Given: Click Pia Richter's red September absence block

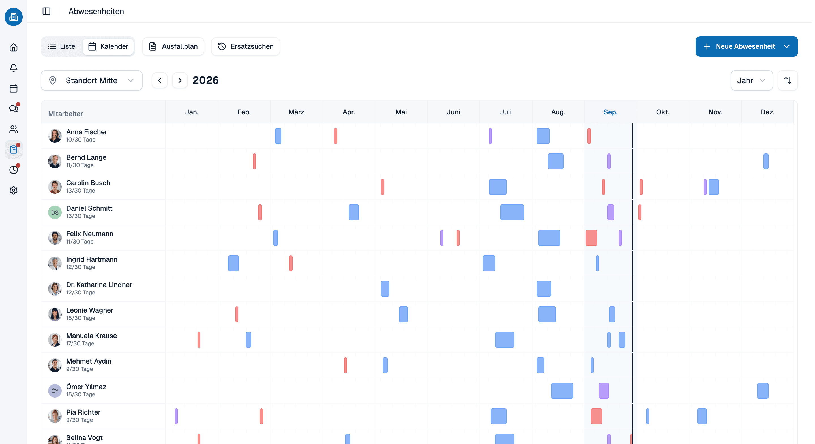Looking at the screenshot, I should [x=596, y=416].
